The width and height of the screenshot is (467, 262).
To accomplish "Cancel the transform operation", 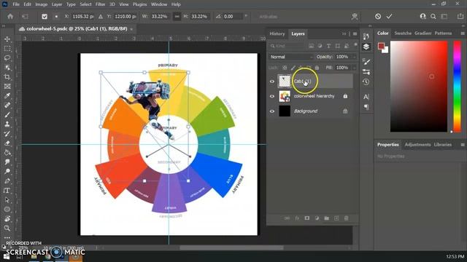I will pos(378,16).
